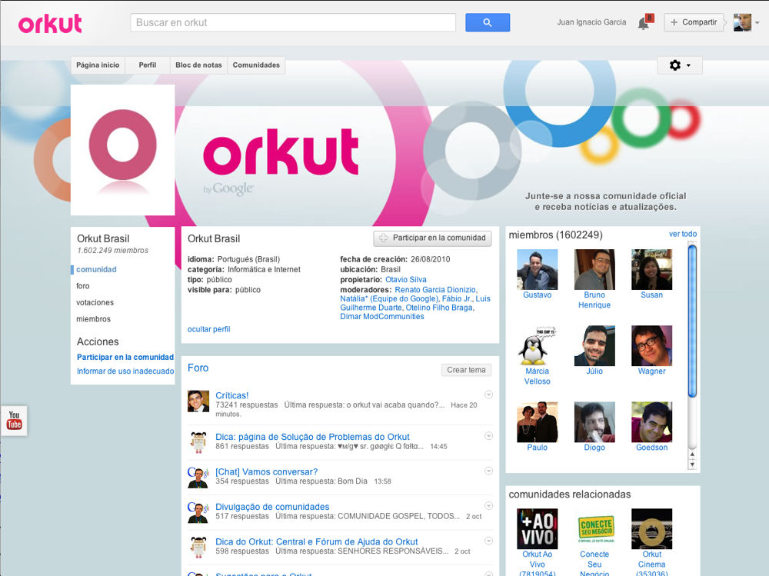Click the blue search magnifier button

[x=487, y=23]
